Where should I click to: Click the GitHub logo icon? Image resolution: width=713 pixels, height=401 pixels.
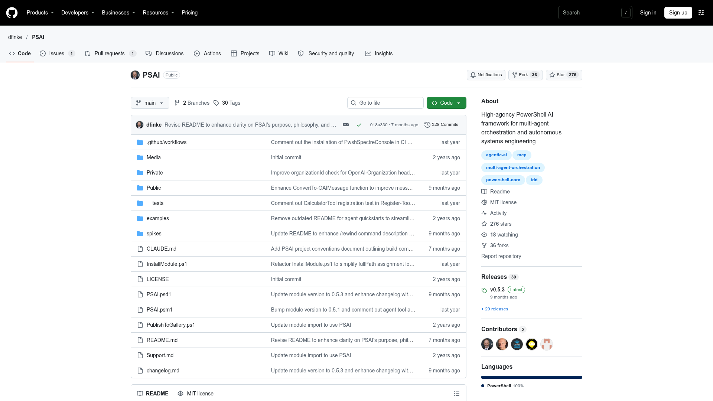point(12,13)
